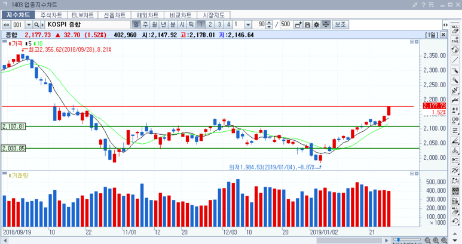Go to the 해외차트 tab
The image size is (462, 244).
[x=147, y=15]
